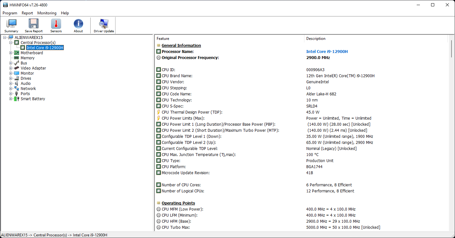Open the Program menu
Image resolution: width=455 pixels, height=238 pixels.
point(10,13)
